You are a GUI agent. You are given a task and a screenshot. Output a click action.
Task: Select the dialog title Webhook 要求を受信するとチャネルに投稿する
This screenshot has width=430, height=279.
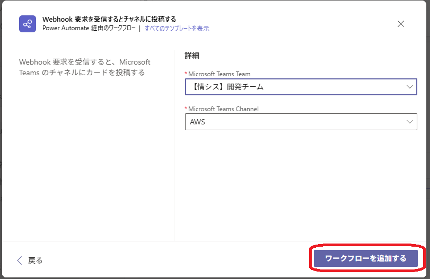(x=109, y=19)
